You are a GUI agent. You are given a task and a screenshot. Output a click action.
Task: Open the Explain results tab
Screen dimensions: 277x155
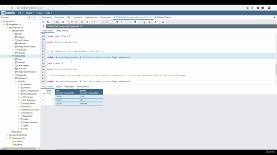click(x=59, y=87)
